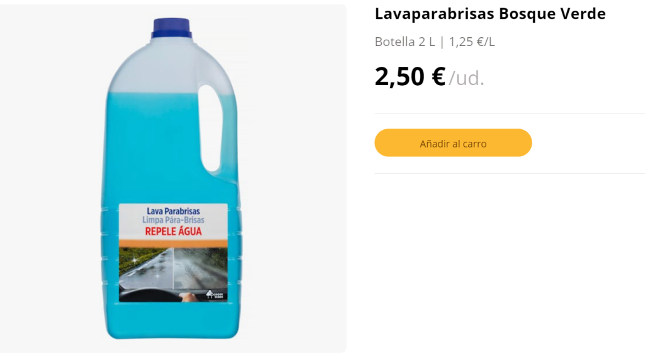The image size is (645, 363).
Task: Click the hand on steering wheel in label
Action: 188,296
